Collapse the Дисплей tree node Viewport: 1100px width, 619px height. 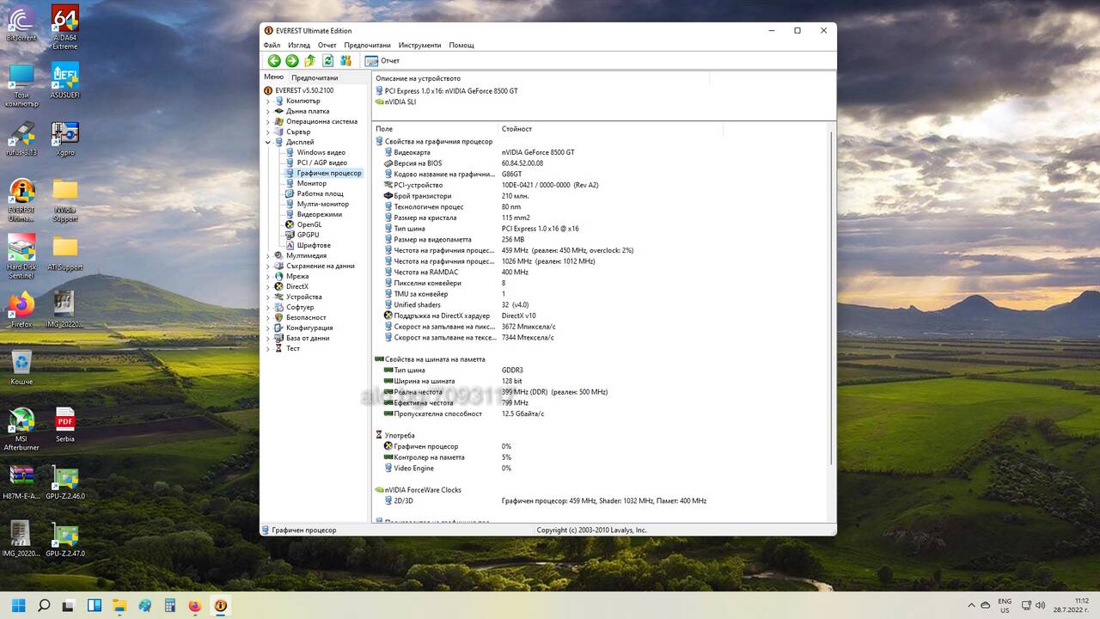pos(267,143)
